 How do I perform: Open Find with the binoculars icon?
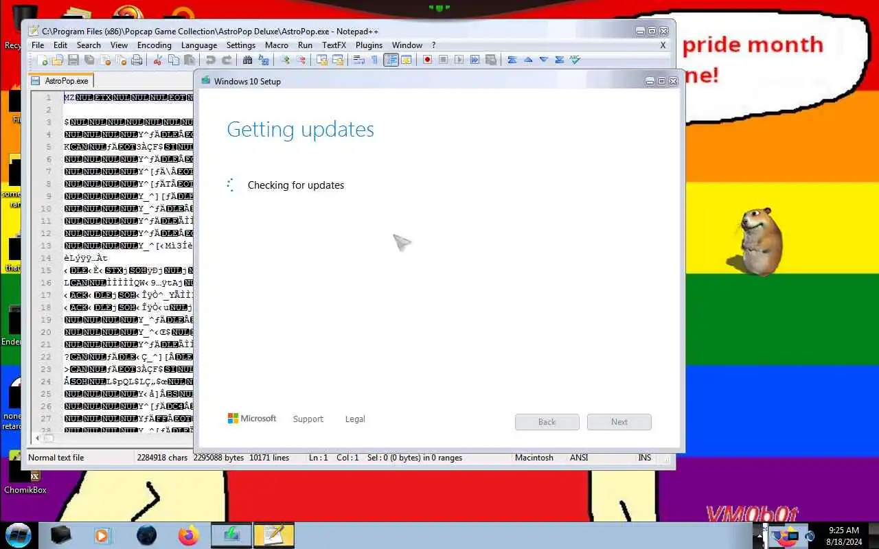(x=247, y=60)
